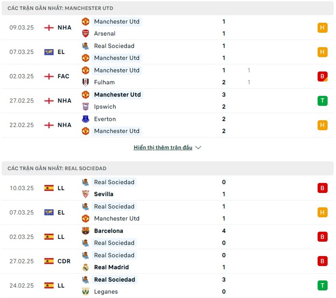The width and height of the screenshot is (336, 298).
Task: Click the Manchester Utd club crest
Action: pos(85,21)
